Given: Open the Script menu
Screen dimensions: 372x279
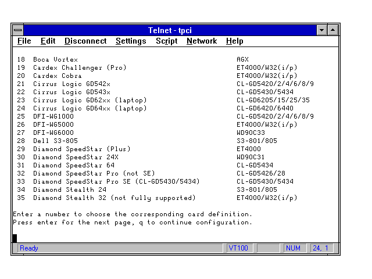Looking at the screenshot, I should (x=166, y=41).
